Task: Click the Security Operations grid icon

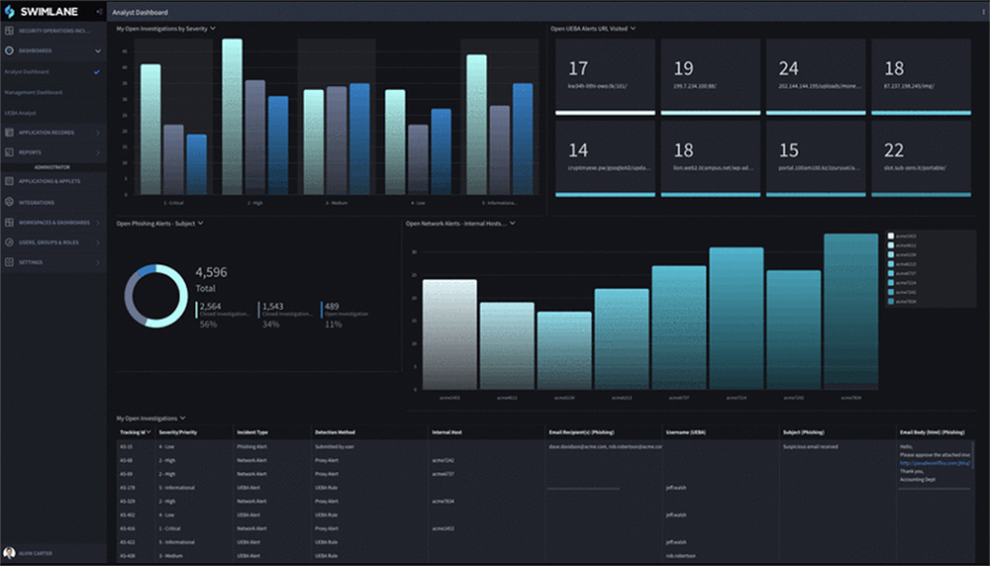Action: click(9, 31)
